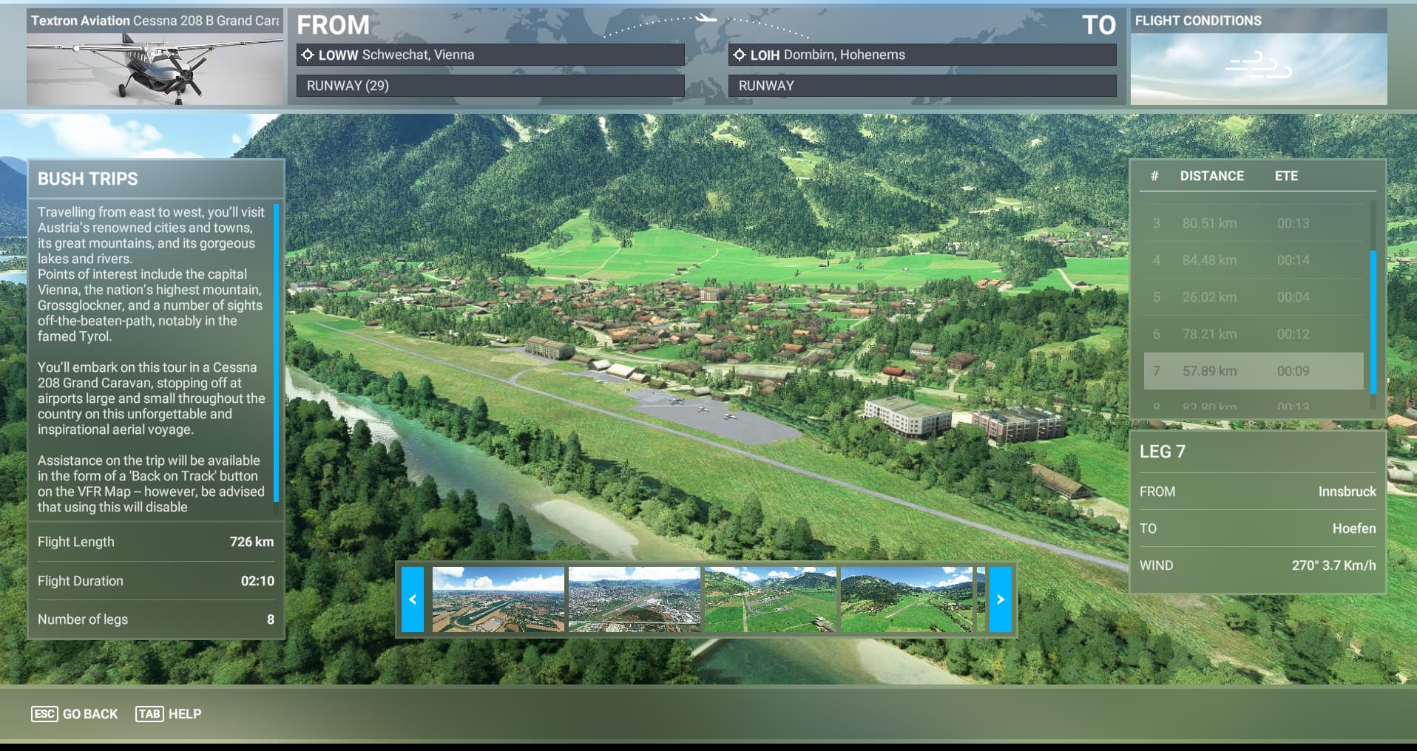Open the arrival RUNWAY dropdown
This screenshot has height=751, width=1417.
[x=921, y=86]
